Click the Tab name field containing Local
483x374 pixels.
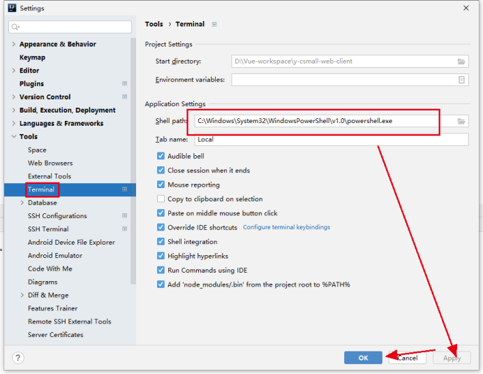point(332,140)
